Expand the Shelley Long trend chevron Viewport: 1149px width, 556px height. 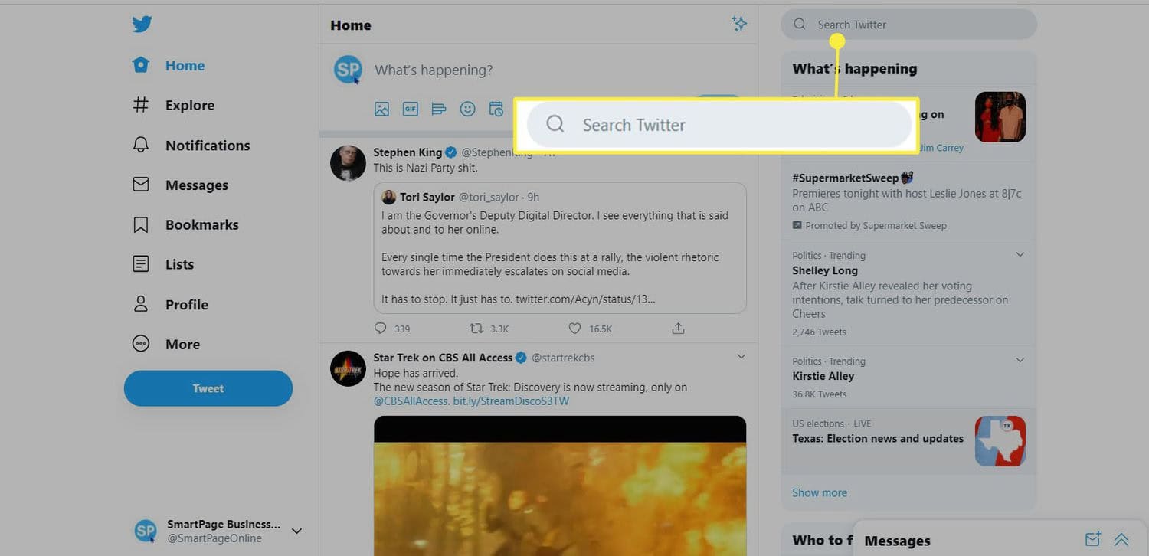coord(1020,254)
